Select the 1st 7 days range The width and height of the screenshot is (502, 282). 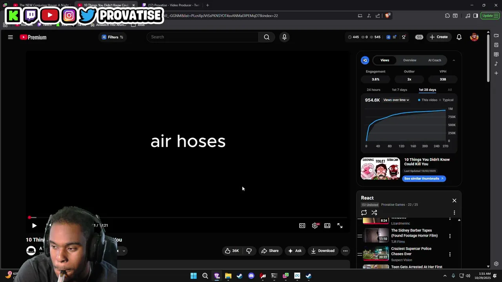[x=399, y=90]
